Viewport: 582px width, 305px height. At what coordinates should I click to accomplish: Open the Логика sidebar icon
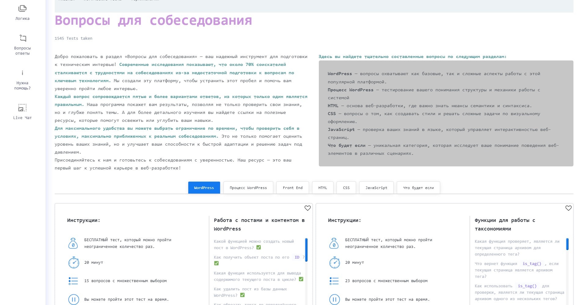coord(22,9)
